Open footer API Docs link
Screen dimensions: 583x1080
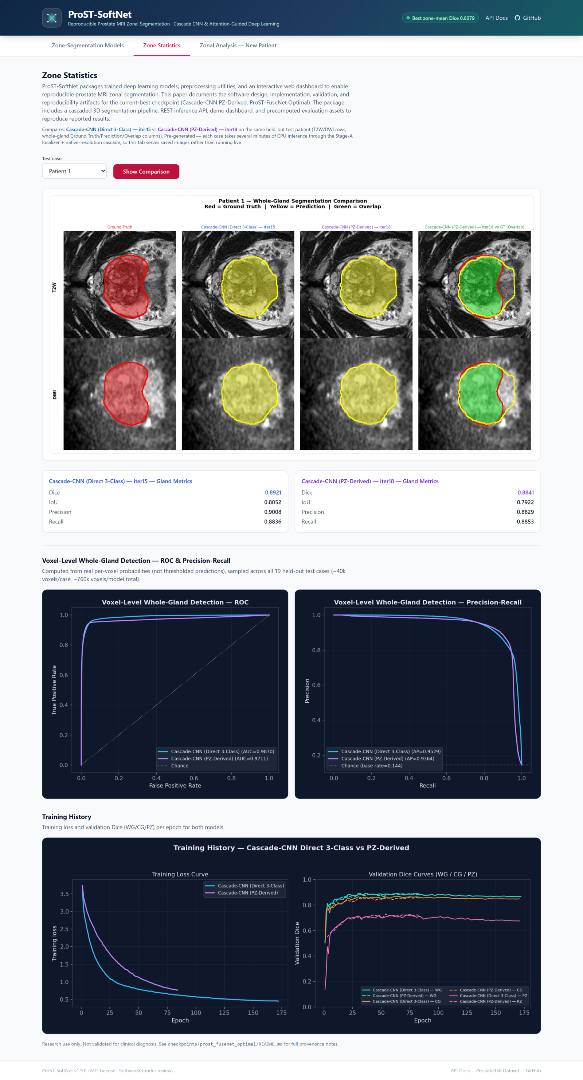(460, 1071)
